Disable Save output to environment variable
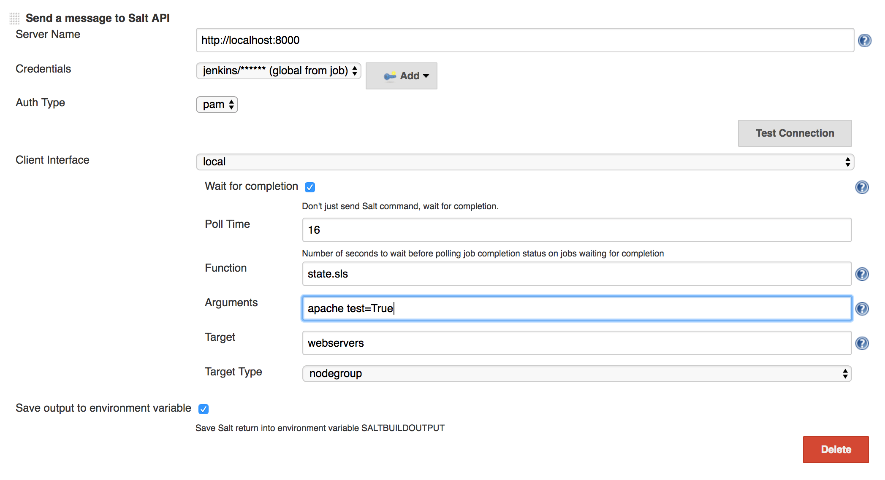The image size is (885, 480). point(203,408)
